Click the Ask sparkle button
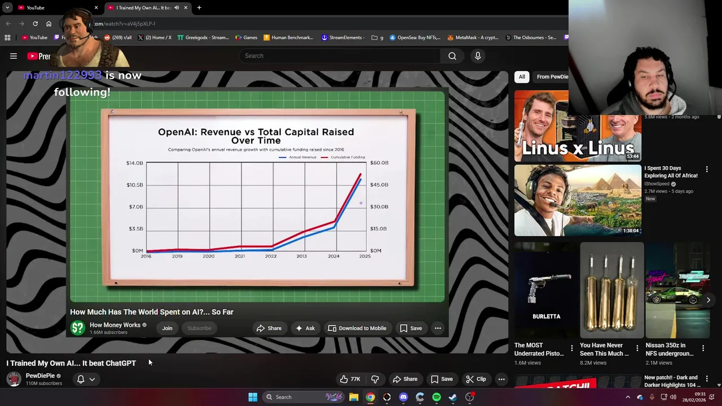This screenshot has width=722, height=406. 305,328
